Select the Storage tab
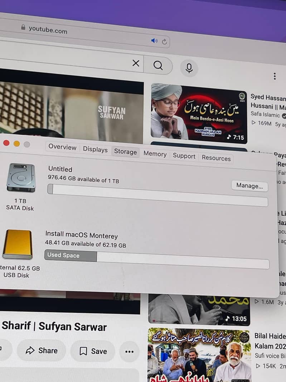Viewport: 286px width, 382px height. click(125, 152)
